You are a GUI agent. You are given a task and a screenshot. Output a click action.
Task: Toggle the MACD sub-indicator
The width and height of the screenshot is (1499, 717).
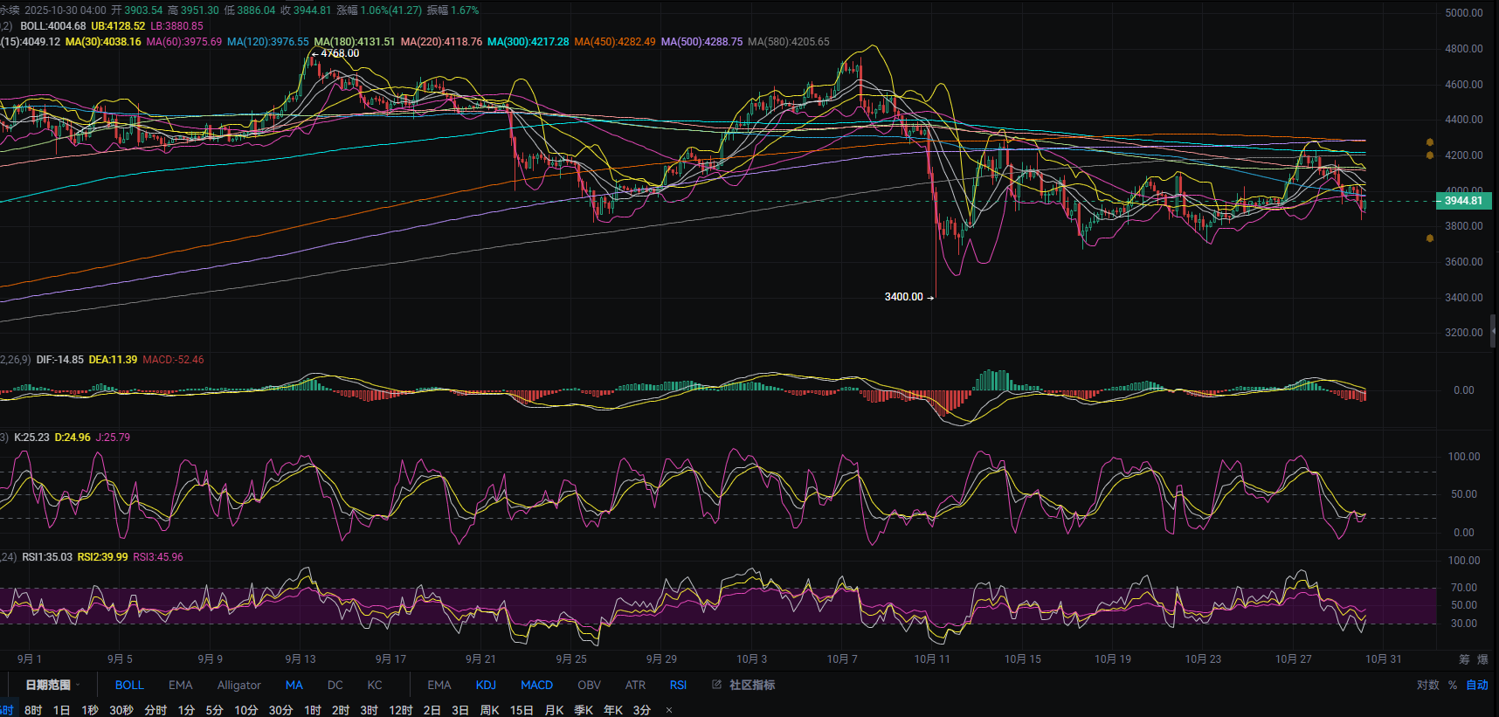coord(536,685)
